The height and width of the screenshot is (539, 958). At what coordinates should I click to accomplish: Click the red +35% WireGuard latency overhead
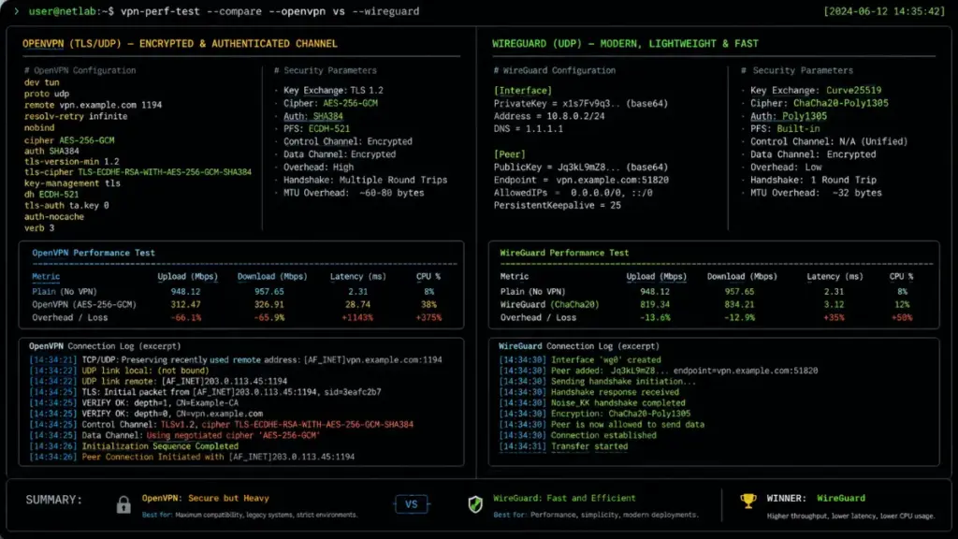pos(834,318)
